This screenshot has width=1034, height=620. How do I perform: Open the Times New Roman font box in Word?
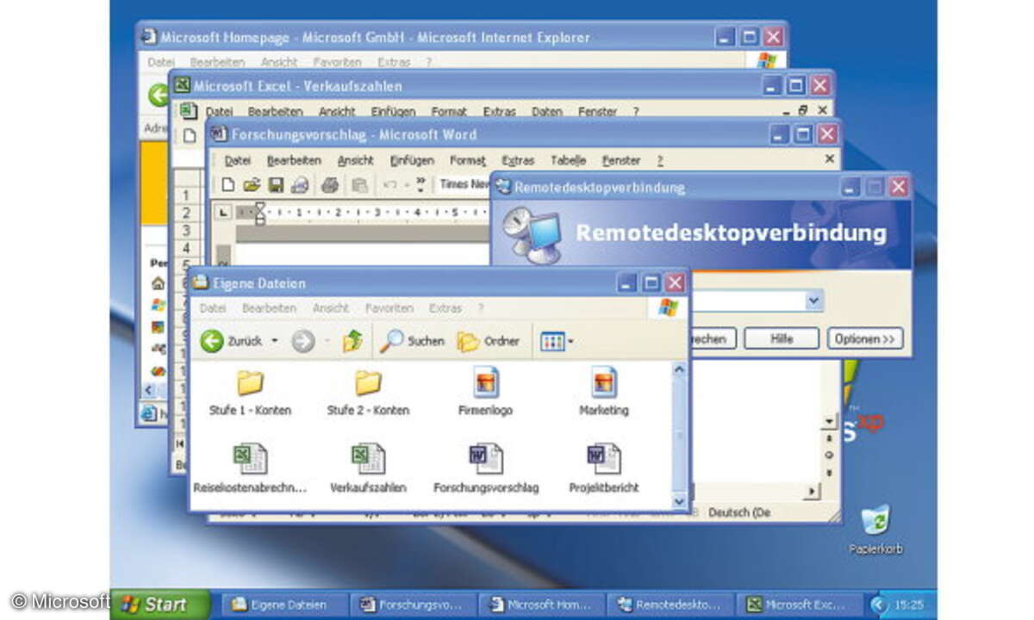(464, 184)
